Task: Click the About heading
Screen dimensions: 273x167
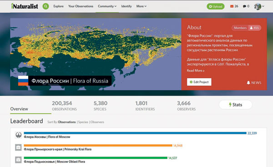Action: click(x=194, y=27)
